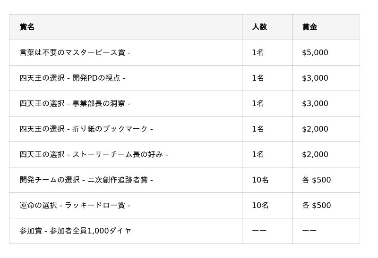The image size is (378, 258).
Task: Click the 1名 cell in 事業部長の洞察 row
Action: tap(258, 103)
